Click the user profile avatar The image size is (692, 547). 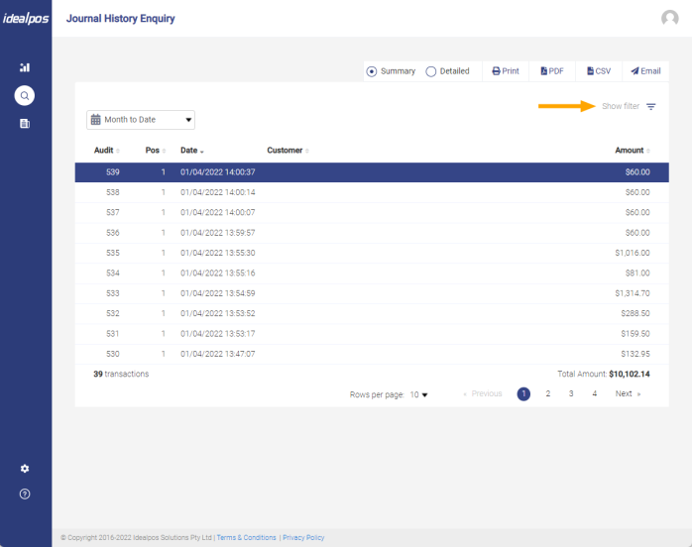669,18
